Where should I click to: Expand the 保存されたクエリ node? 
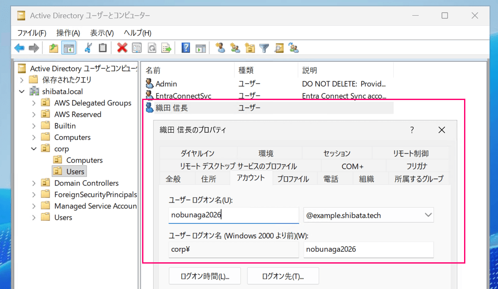click(22, 80)
